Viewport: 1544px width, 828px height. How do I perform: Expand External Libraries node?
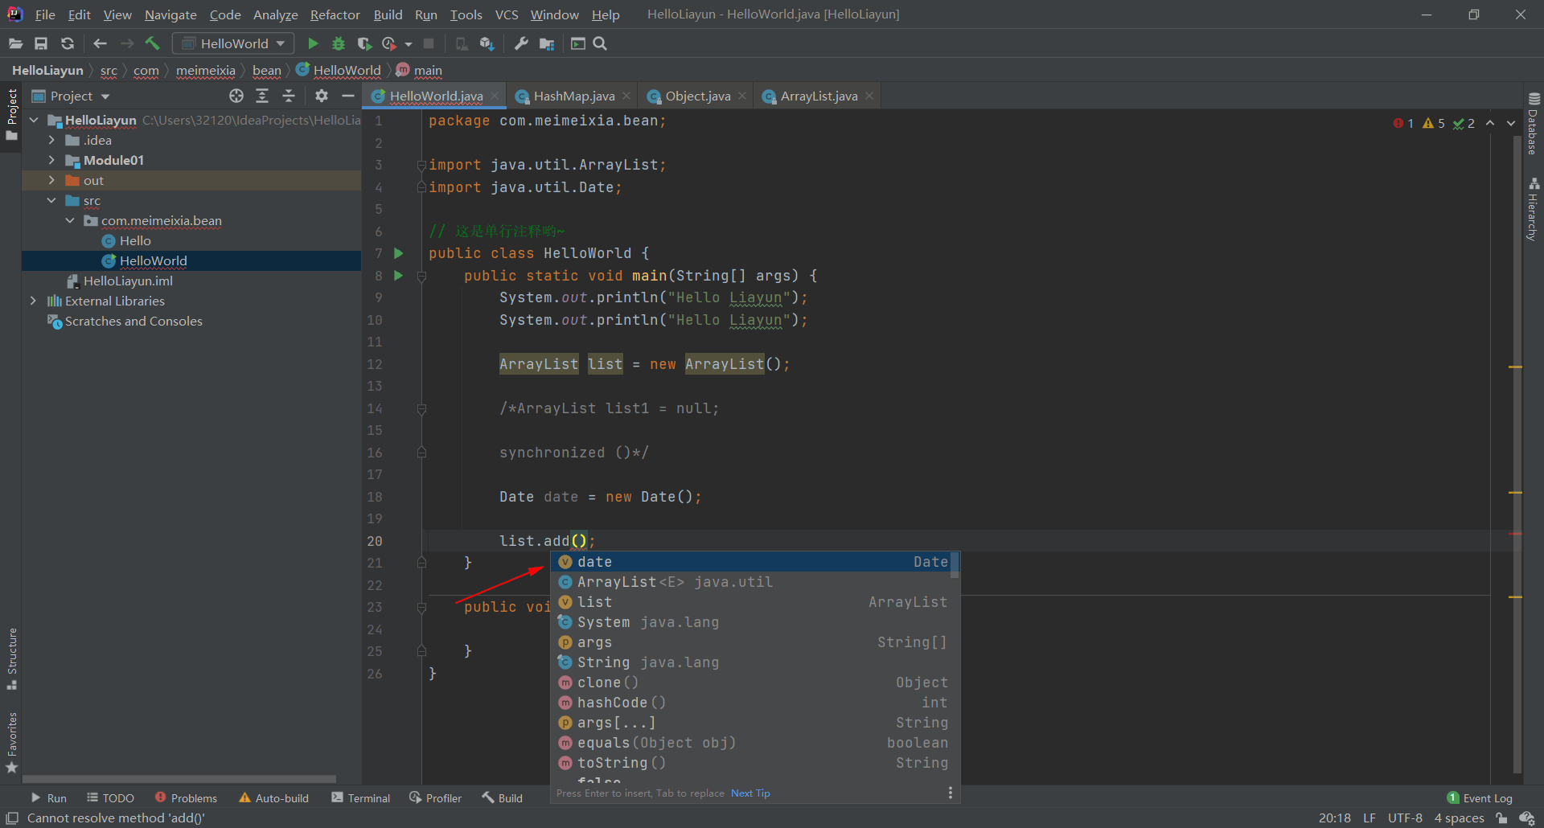[x=35, y=301]
